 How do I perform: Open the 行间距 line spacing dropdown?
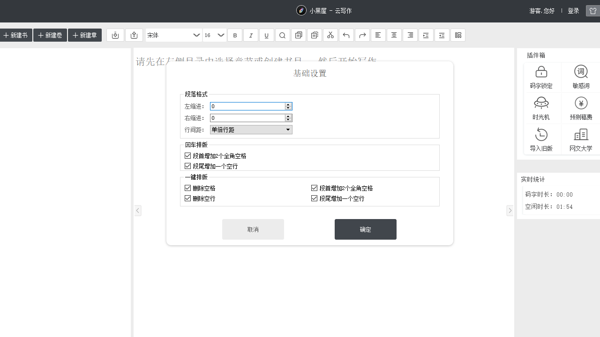251,130
